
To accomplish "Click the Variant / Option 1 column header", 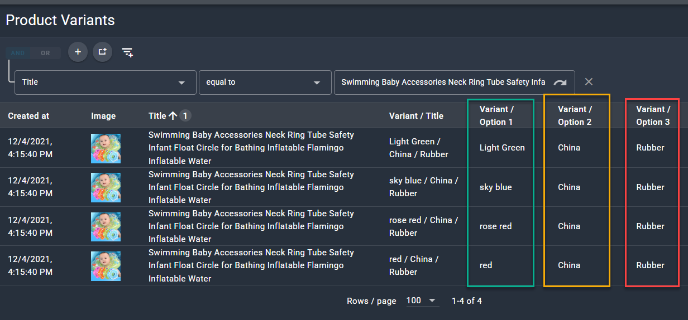I will click(496, 115).
